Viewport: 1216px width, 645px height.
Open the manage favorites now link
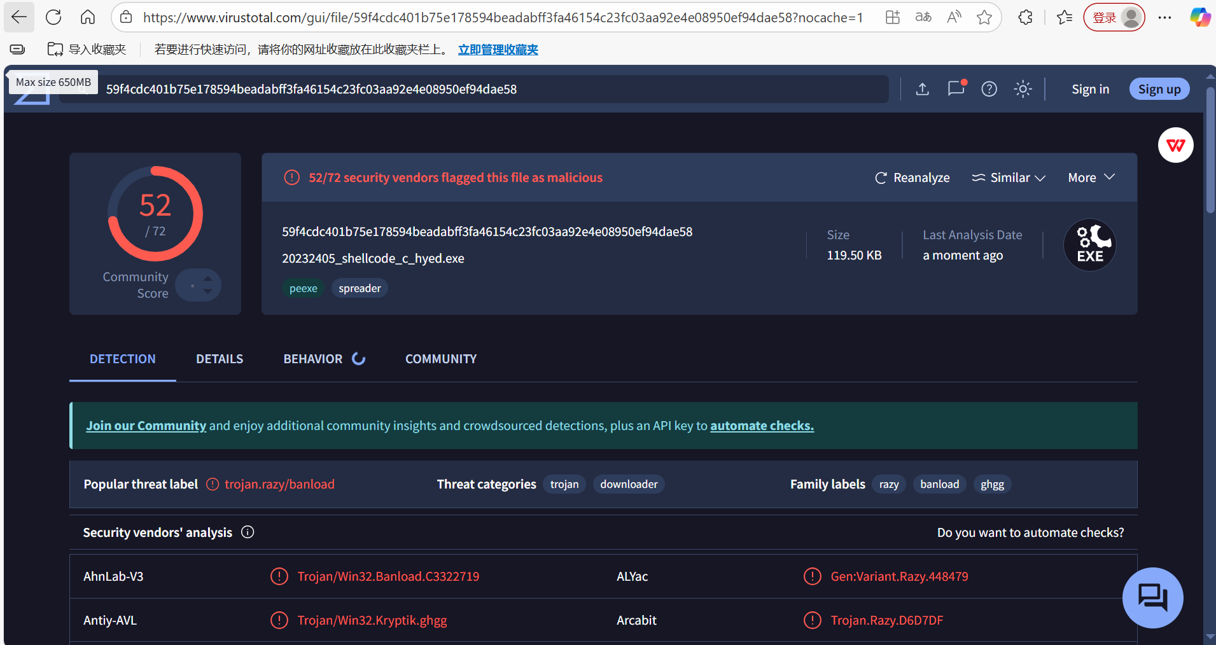pyautogui.click(x=498, y=50)
